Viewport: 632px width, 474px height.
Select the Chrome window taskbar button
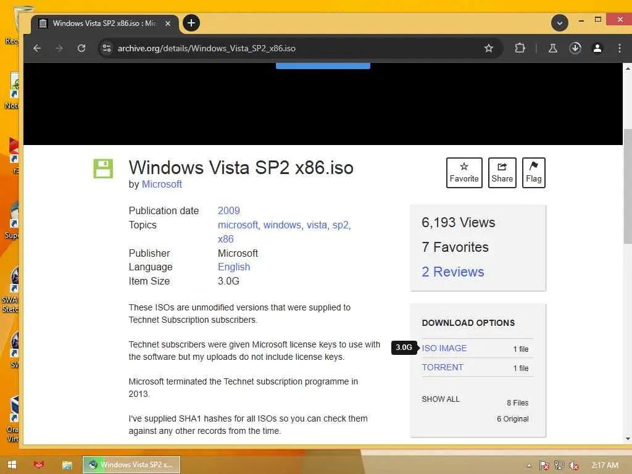(131, 465)
